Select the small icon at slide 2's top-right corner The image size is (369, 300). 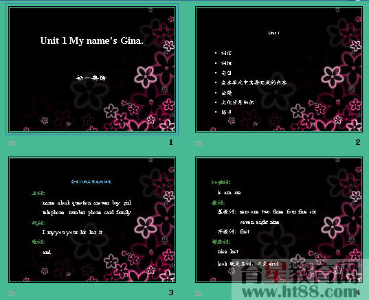(337, 10)
